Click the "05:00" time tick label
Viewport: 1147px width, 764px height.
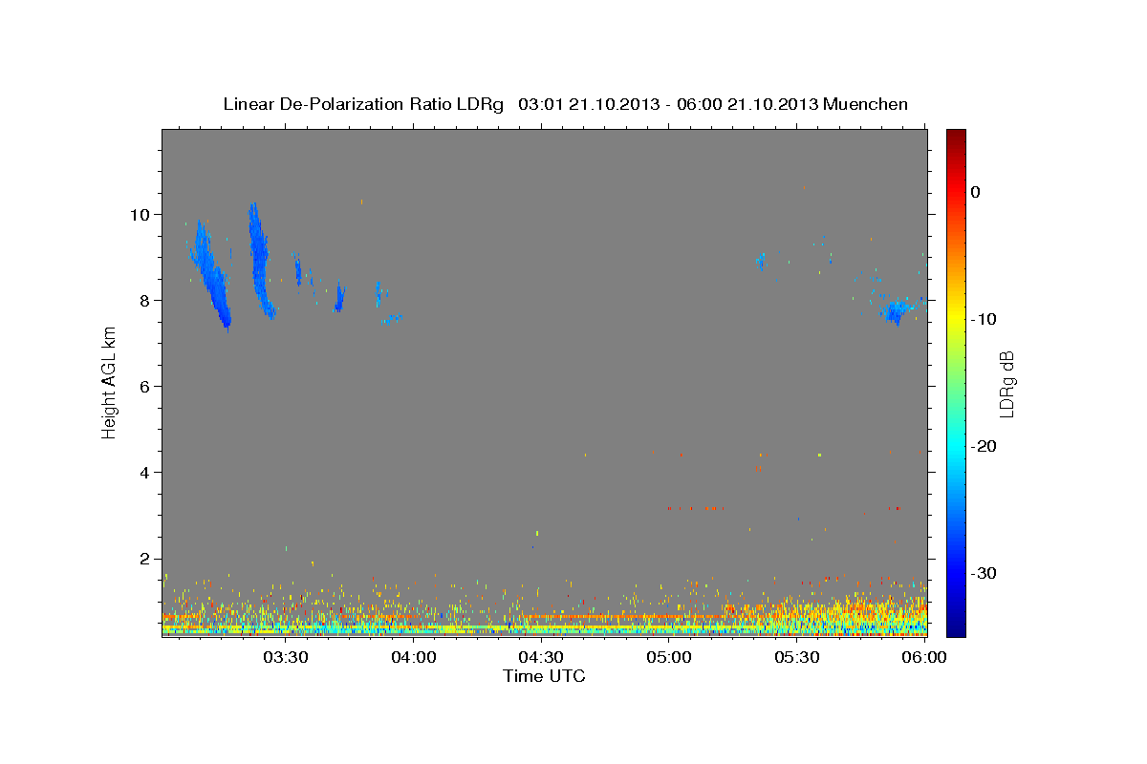[x=668, y=658]
